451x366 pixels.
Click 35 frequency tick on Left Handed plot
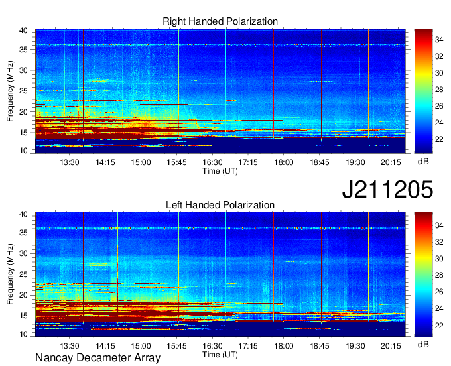click(x=23, y=233)
